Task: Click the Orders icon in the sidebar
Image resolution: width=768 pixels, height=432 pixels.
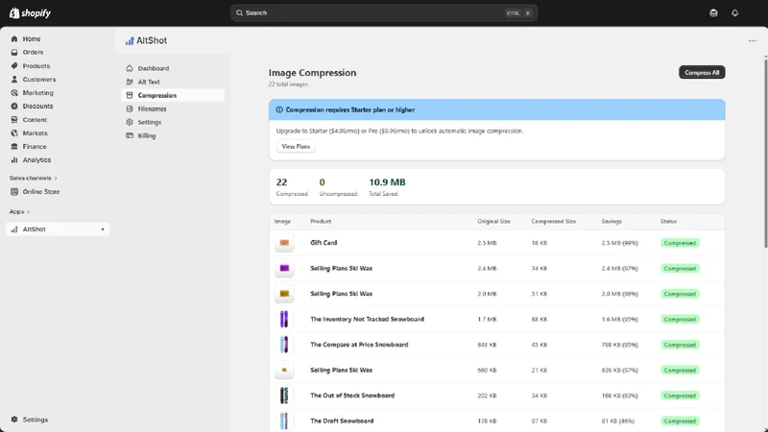Action: 14,52
